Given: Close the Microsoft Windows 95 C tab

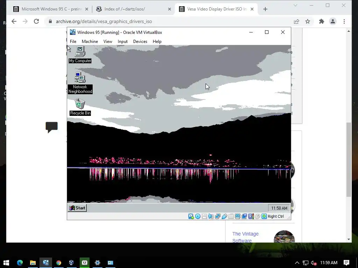Looking at the screenshot, I should 87,9.
